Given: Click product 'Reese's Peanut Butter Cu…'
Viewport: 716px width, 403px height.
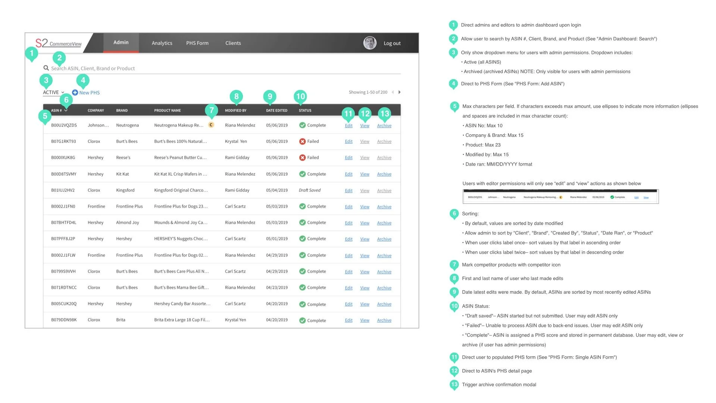Looking at the screenshot, I should point(180,157).
